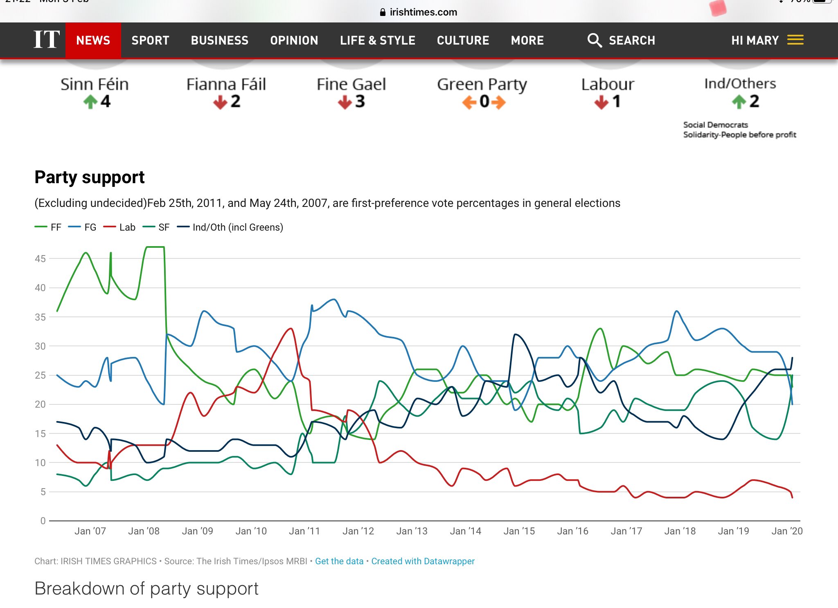838x608 pixels.
Task: Click the Fianna Fáil red down arrow
Action: 220,102
